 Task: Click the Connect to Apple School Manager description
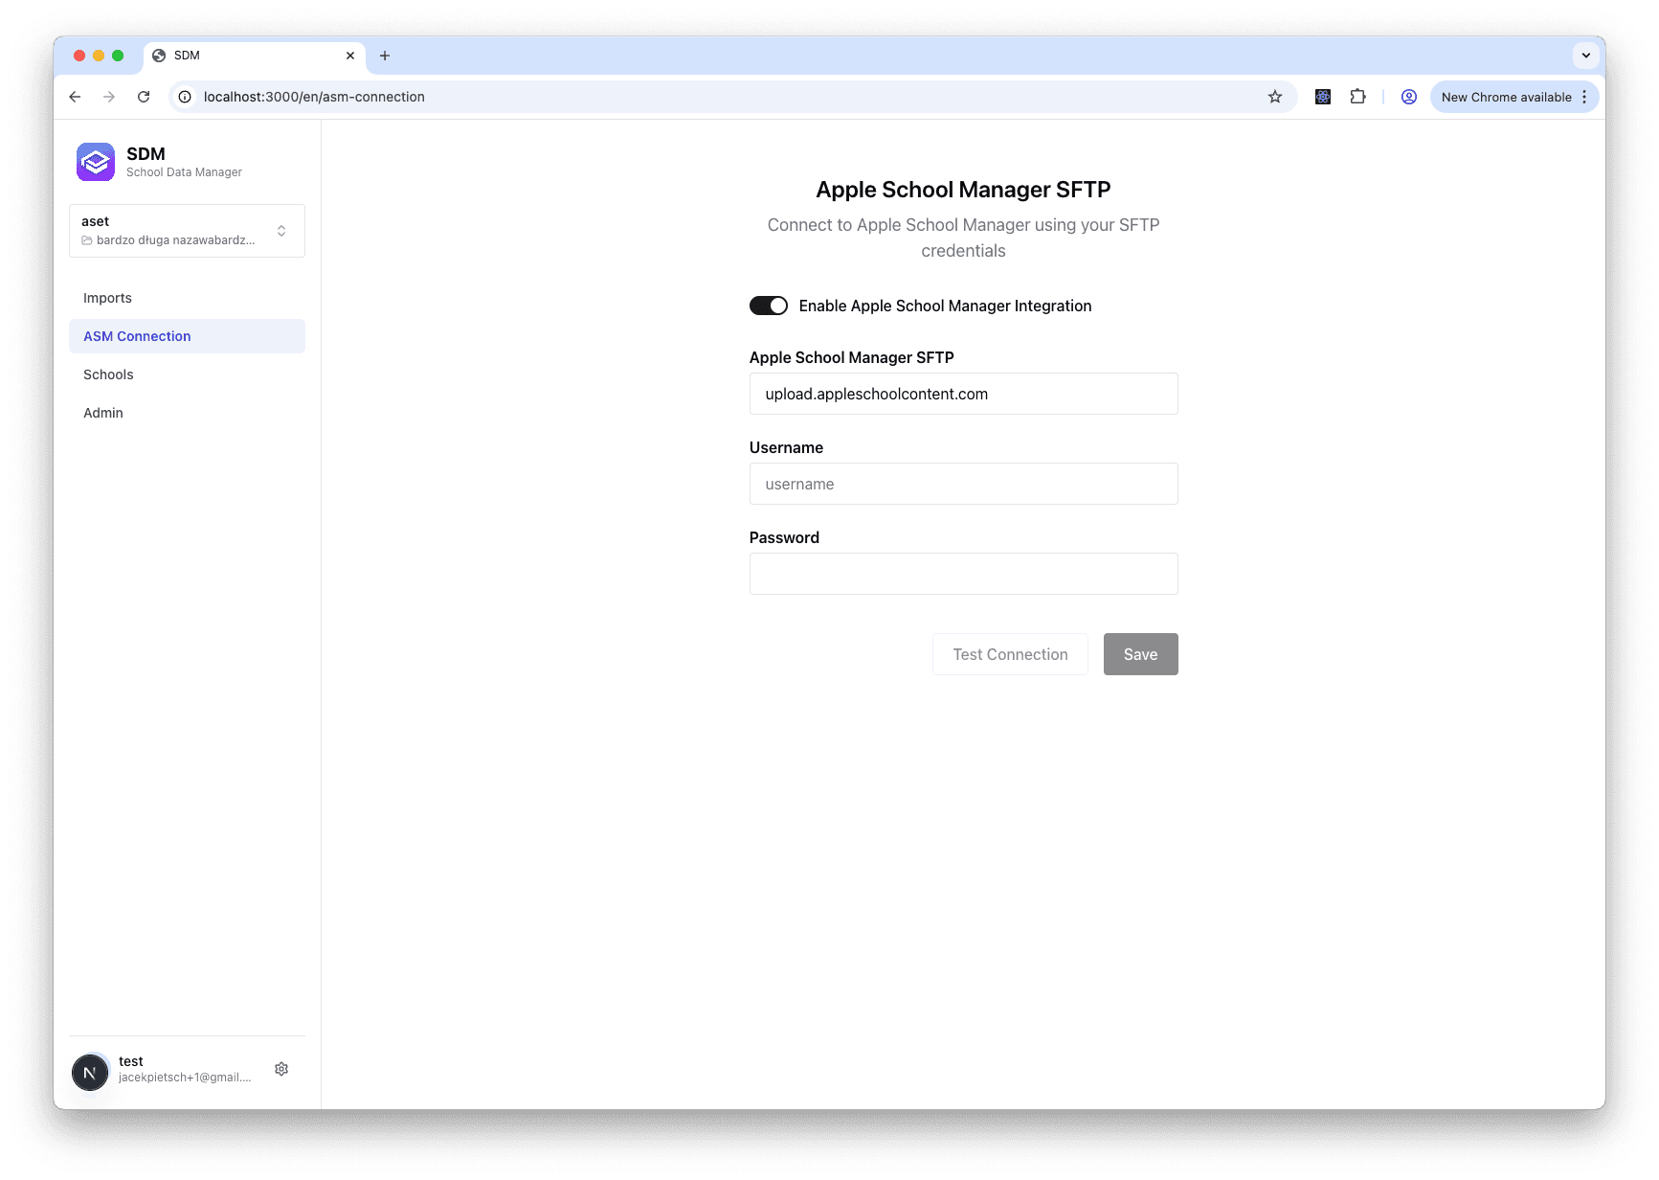963,238
